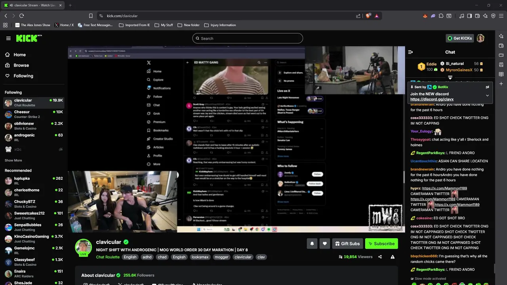Click the green Subscribe button
The image size is (507, 285).
381,243
